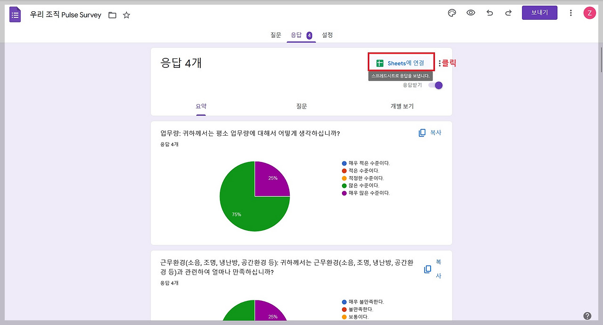
Task: Click legend entry 보통이다.
Action: (x=355, y=317)
